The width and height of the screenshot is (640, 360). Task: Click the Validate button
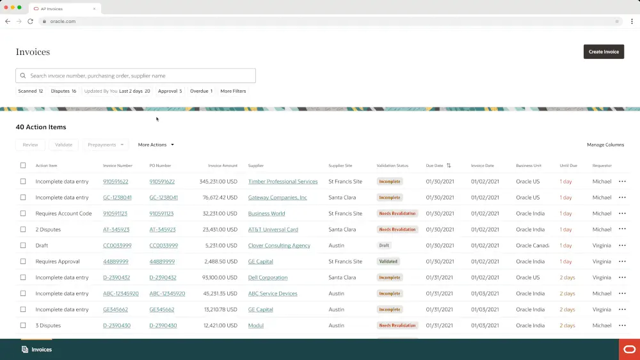(63, 145)
